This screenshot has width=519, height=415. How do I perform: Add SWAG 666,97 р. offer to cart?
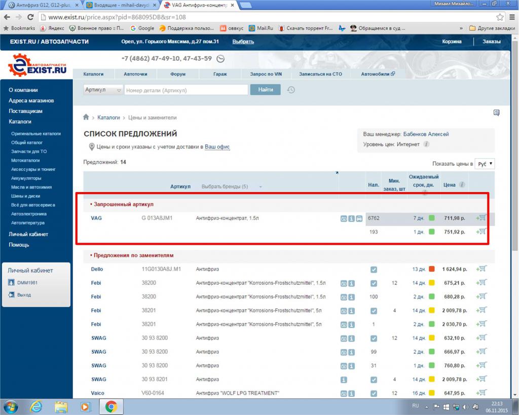point(481,352)
